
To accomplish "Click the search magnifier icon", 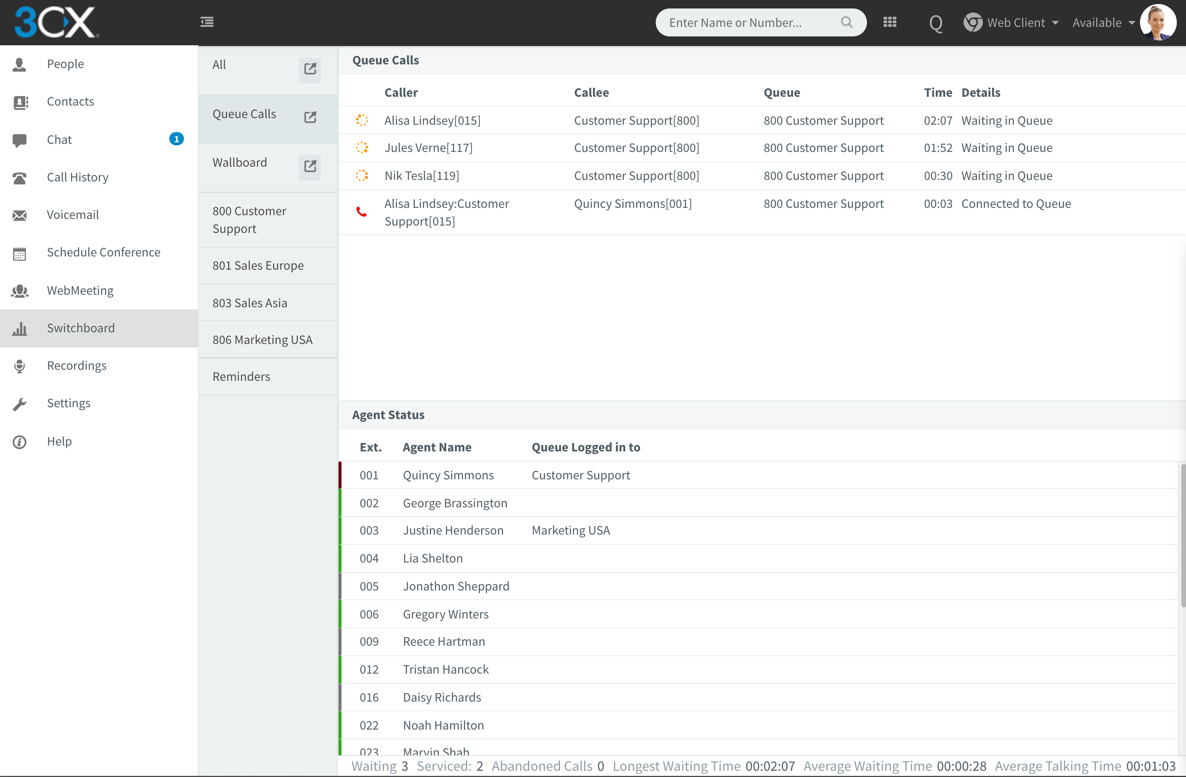I will 846,22.
